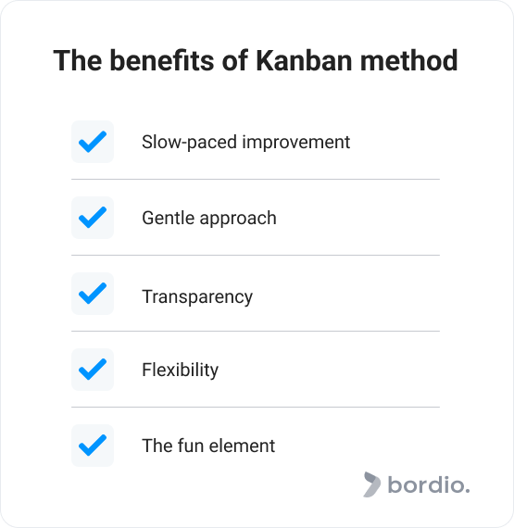
Task: Uncheck the Flexibility checkmark box
Action: pyautogui.click(x=93, y=370)
